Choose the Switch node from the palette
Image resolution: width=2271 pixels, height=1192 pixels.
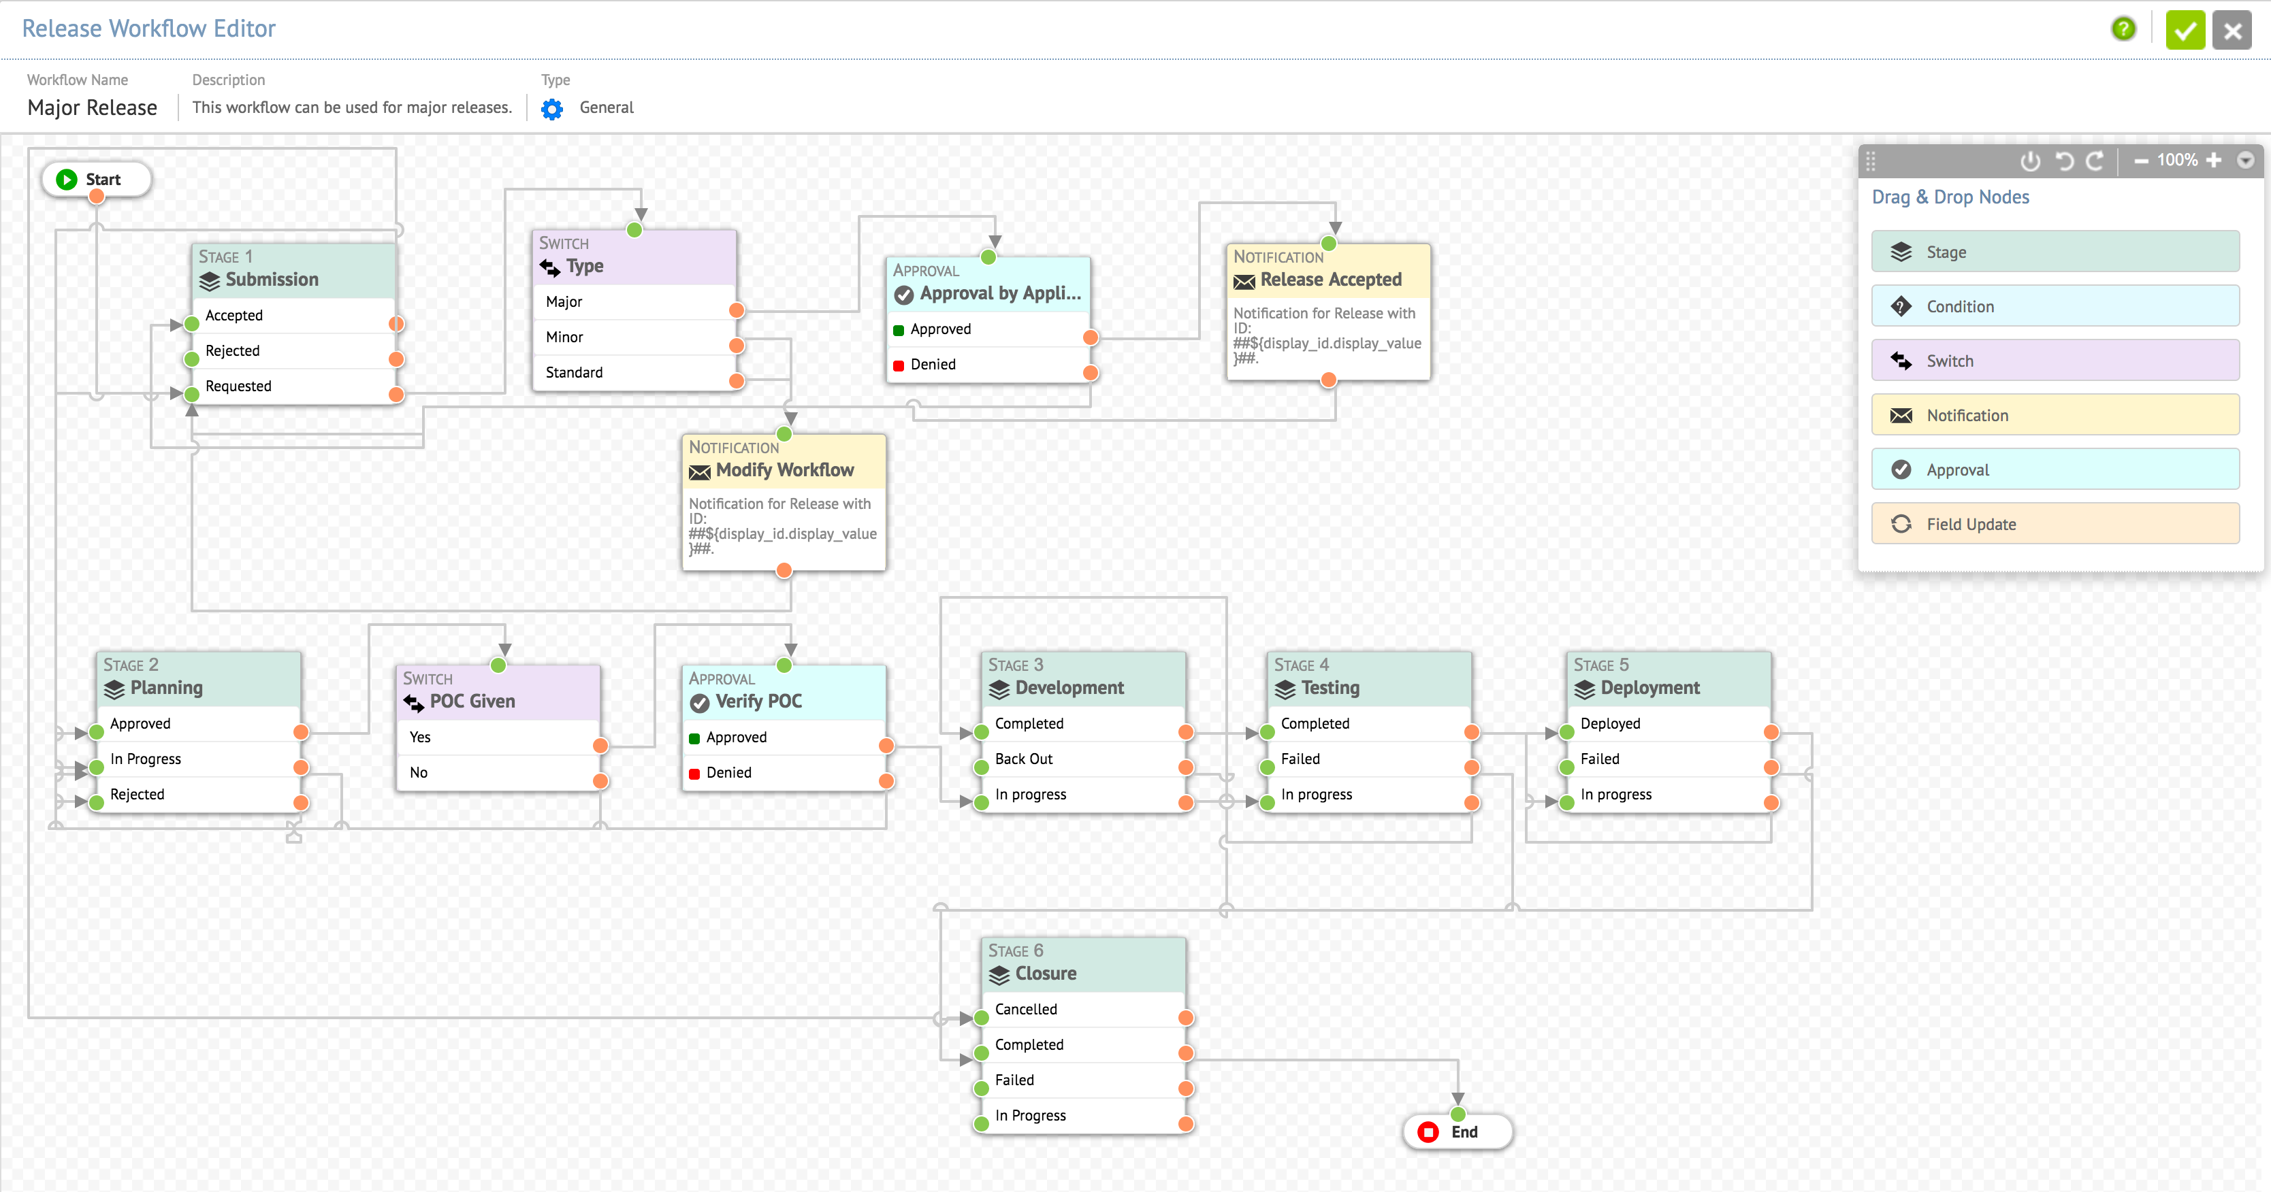[2054, 361]
